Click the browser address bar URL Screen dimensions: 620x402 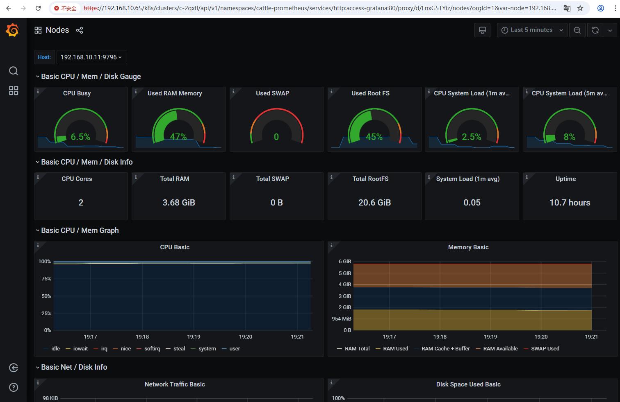click(x=320, y=8)
